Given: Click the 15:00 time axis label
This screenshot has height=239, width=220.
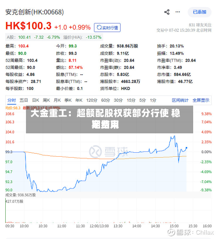Looking at the screenshot, I should pos(174,226).
